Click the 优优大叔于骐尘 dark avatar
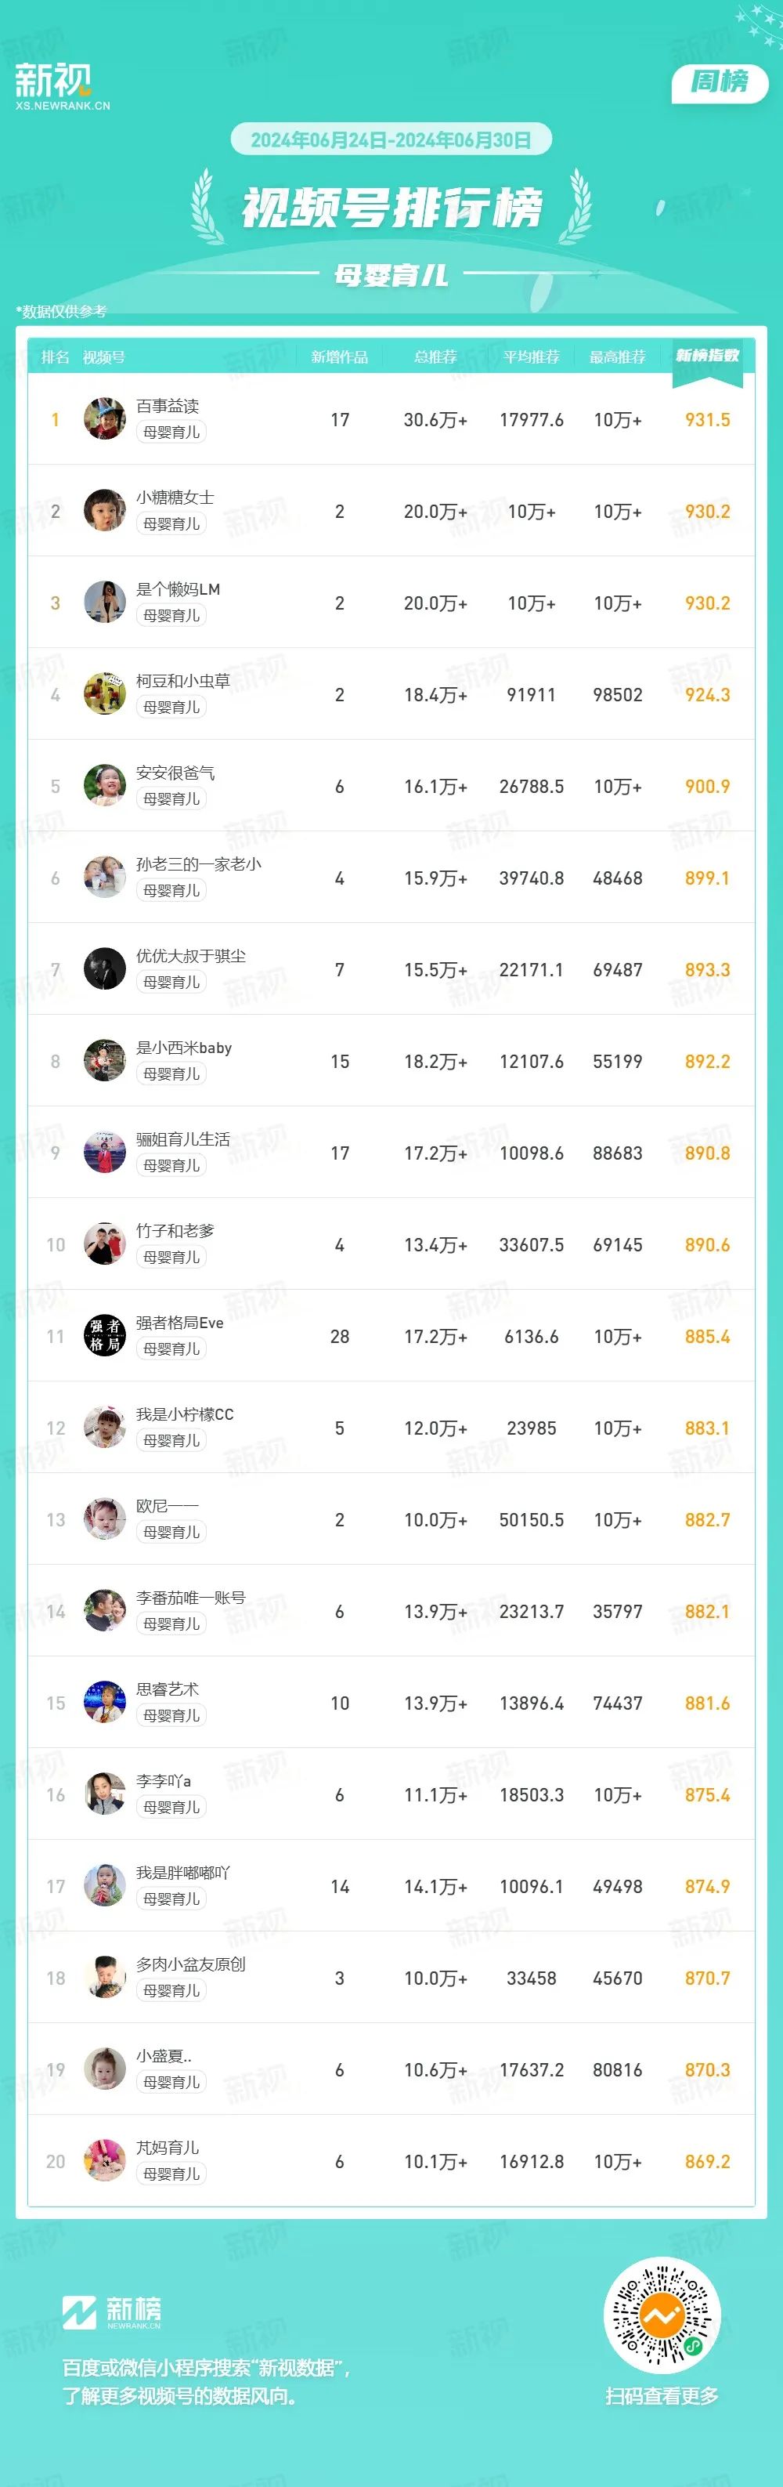 [x=104, y=969]
